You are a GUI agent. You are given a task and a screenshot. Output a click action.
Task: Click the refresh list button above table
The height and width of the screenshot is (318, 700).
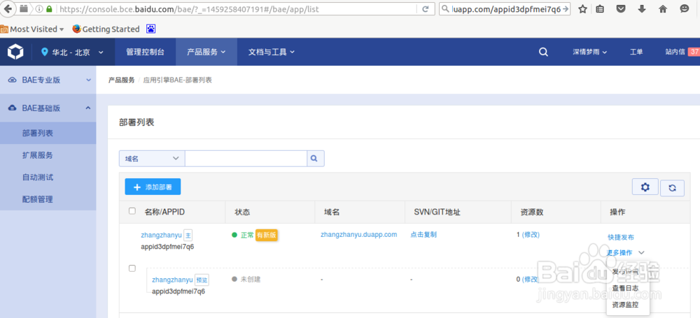point(672,188)
